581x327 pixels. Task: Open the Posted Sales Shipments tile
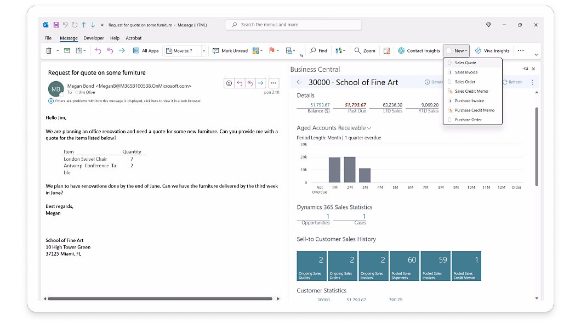click(x=405, y=266)
